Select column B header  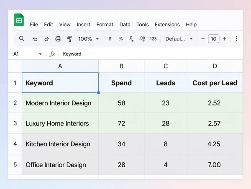(x=121, y=66)
